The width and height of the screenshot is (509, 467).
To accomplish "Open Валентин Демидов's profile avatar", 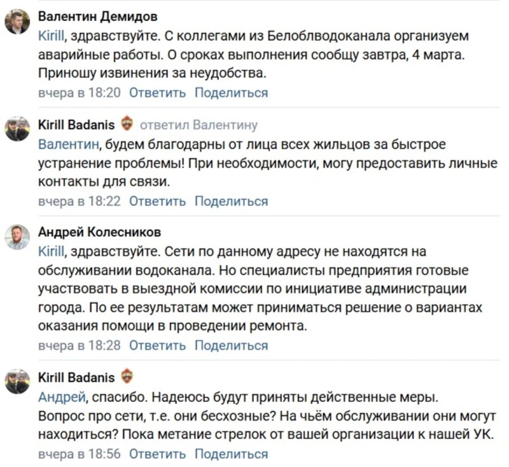I will 17,22.
